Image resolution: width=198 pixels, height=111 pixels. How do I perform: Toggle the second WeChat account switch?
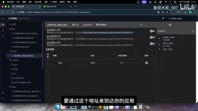152,37
